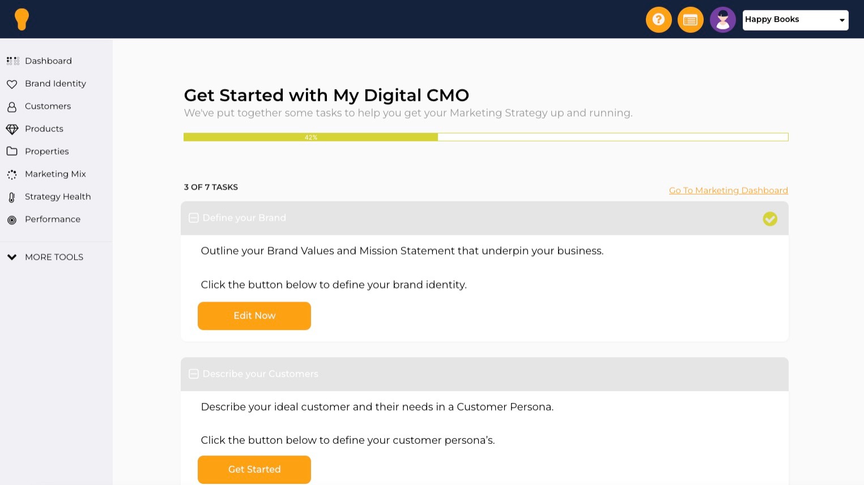
Task: Click the lightbulb logo icon
Action: pos(22,19)
